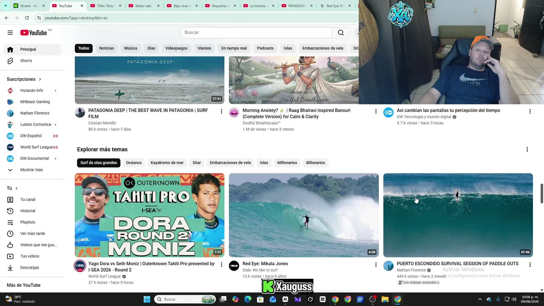The image size is (544, 306).
Task: Open MrBeast Gaming subscription
Action: pyautogui.click(x=34, y=102)
